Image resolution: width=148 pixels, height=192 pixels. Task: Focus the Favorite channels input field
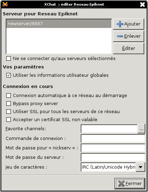pyautogui.click(x=109, y=129)
